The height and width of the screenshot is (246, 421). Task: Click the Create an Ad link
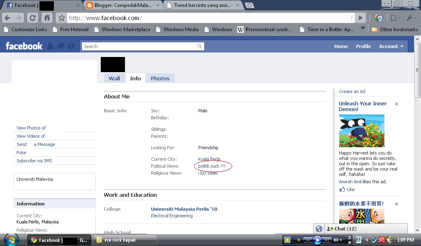[x=352, y=91]
